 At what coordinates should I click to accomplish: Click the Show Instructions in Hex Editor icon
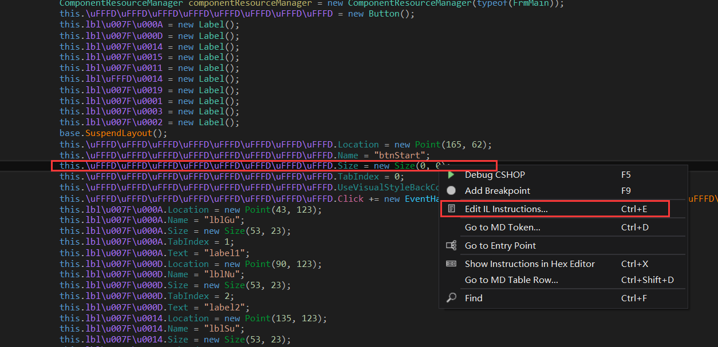pyautogui.click(x=451, y=264)
